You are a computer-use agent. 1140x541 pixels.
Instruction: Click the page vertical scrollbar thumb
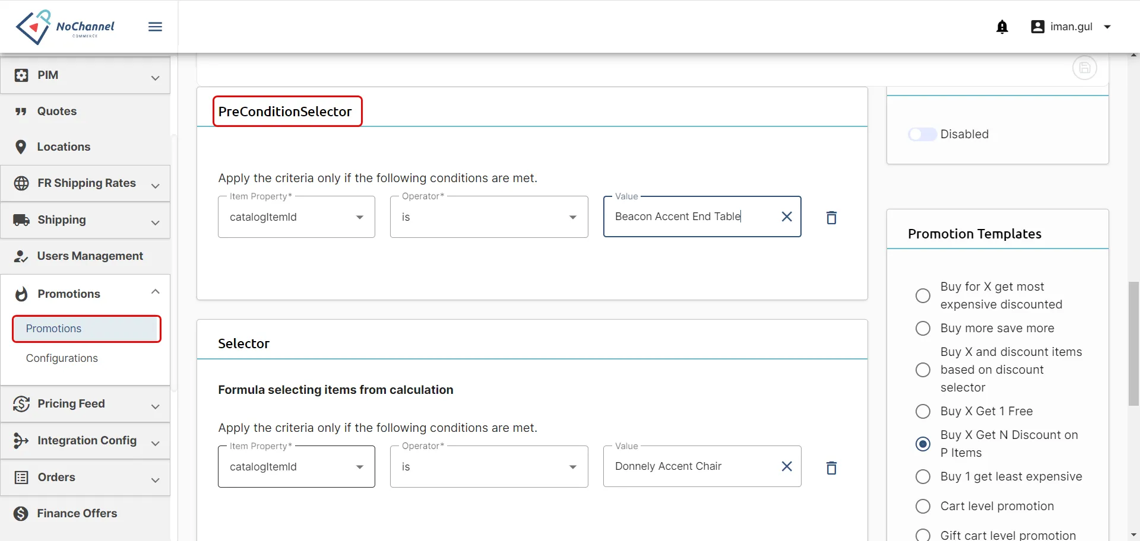(x=1133, y=343)
